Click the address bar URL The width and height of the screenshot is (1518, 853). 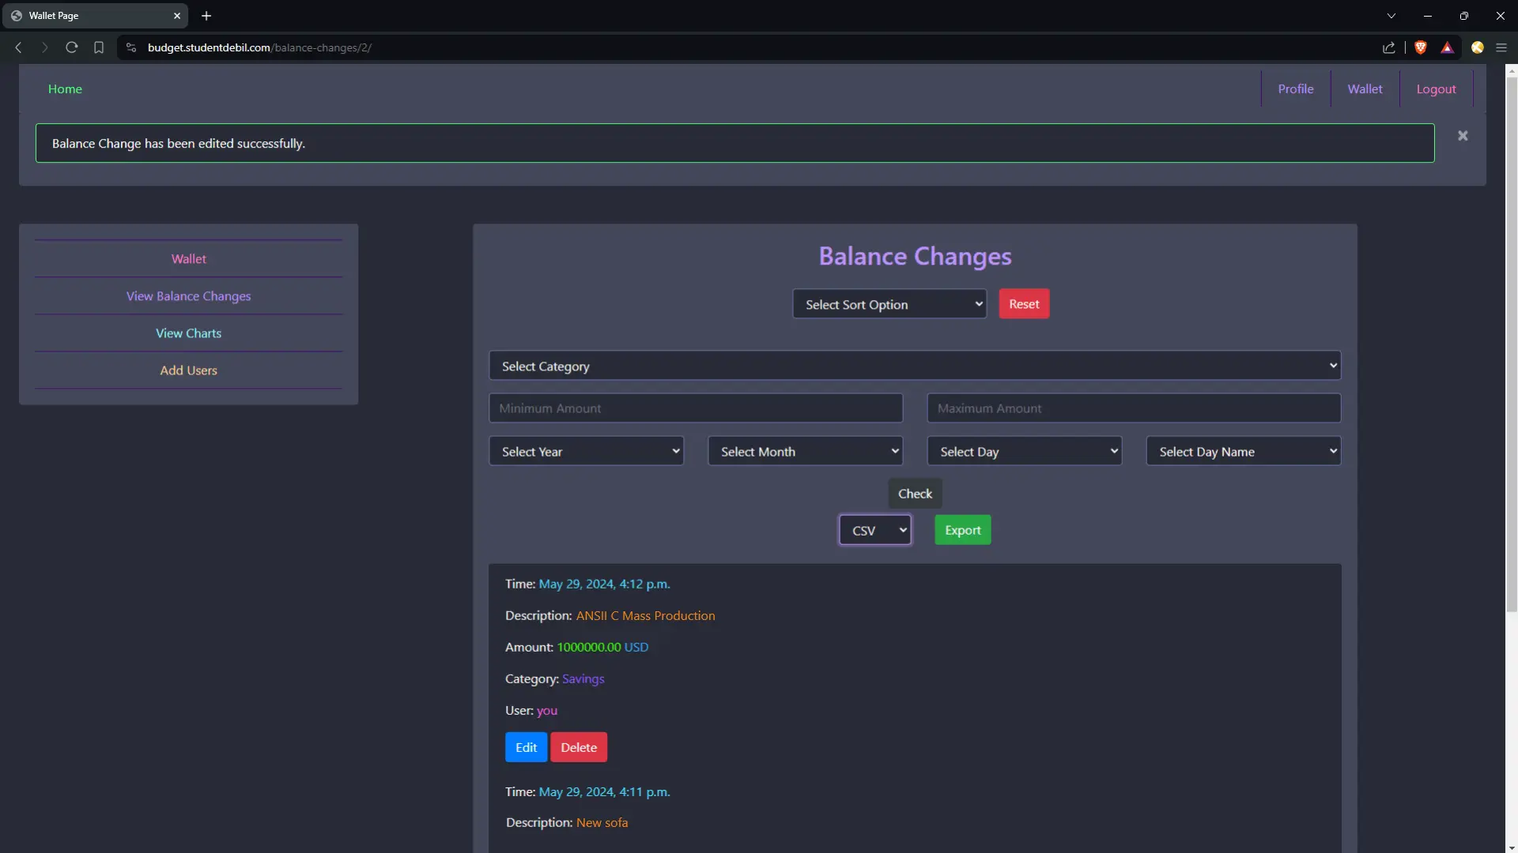click(x=259, y=47)
